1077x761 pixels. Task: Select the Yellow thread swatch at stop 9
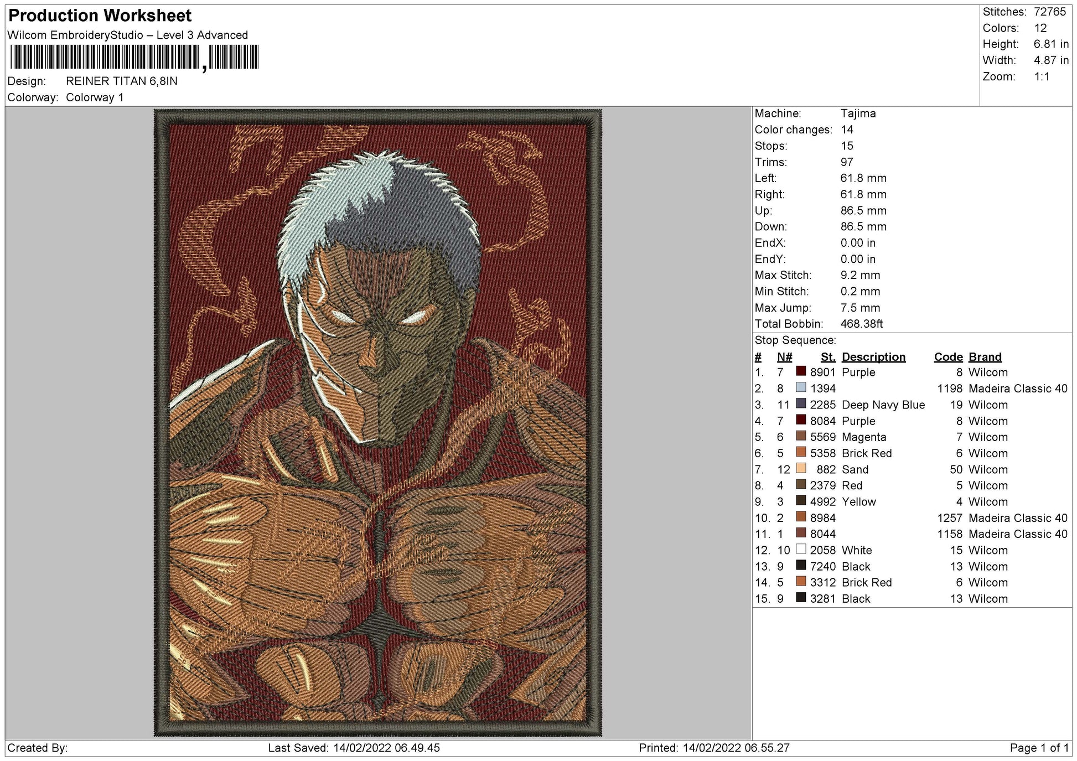coord(801,501)
